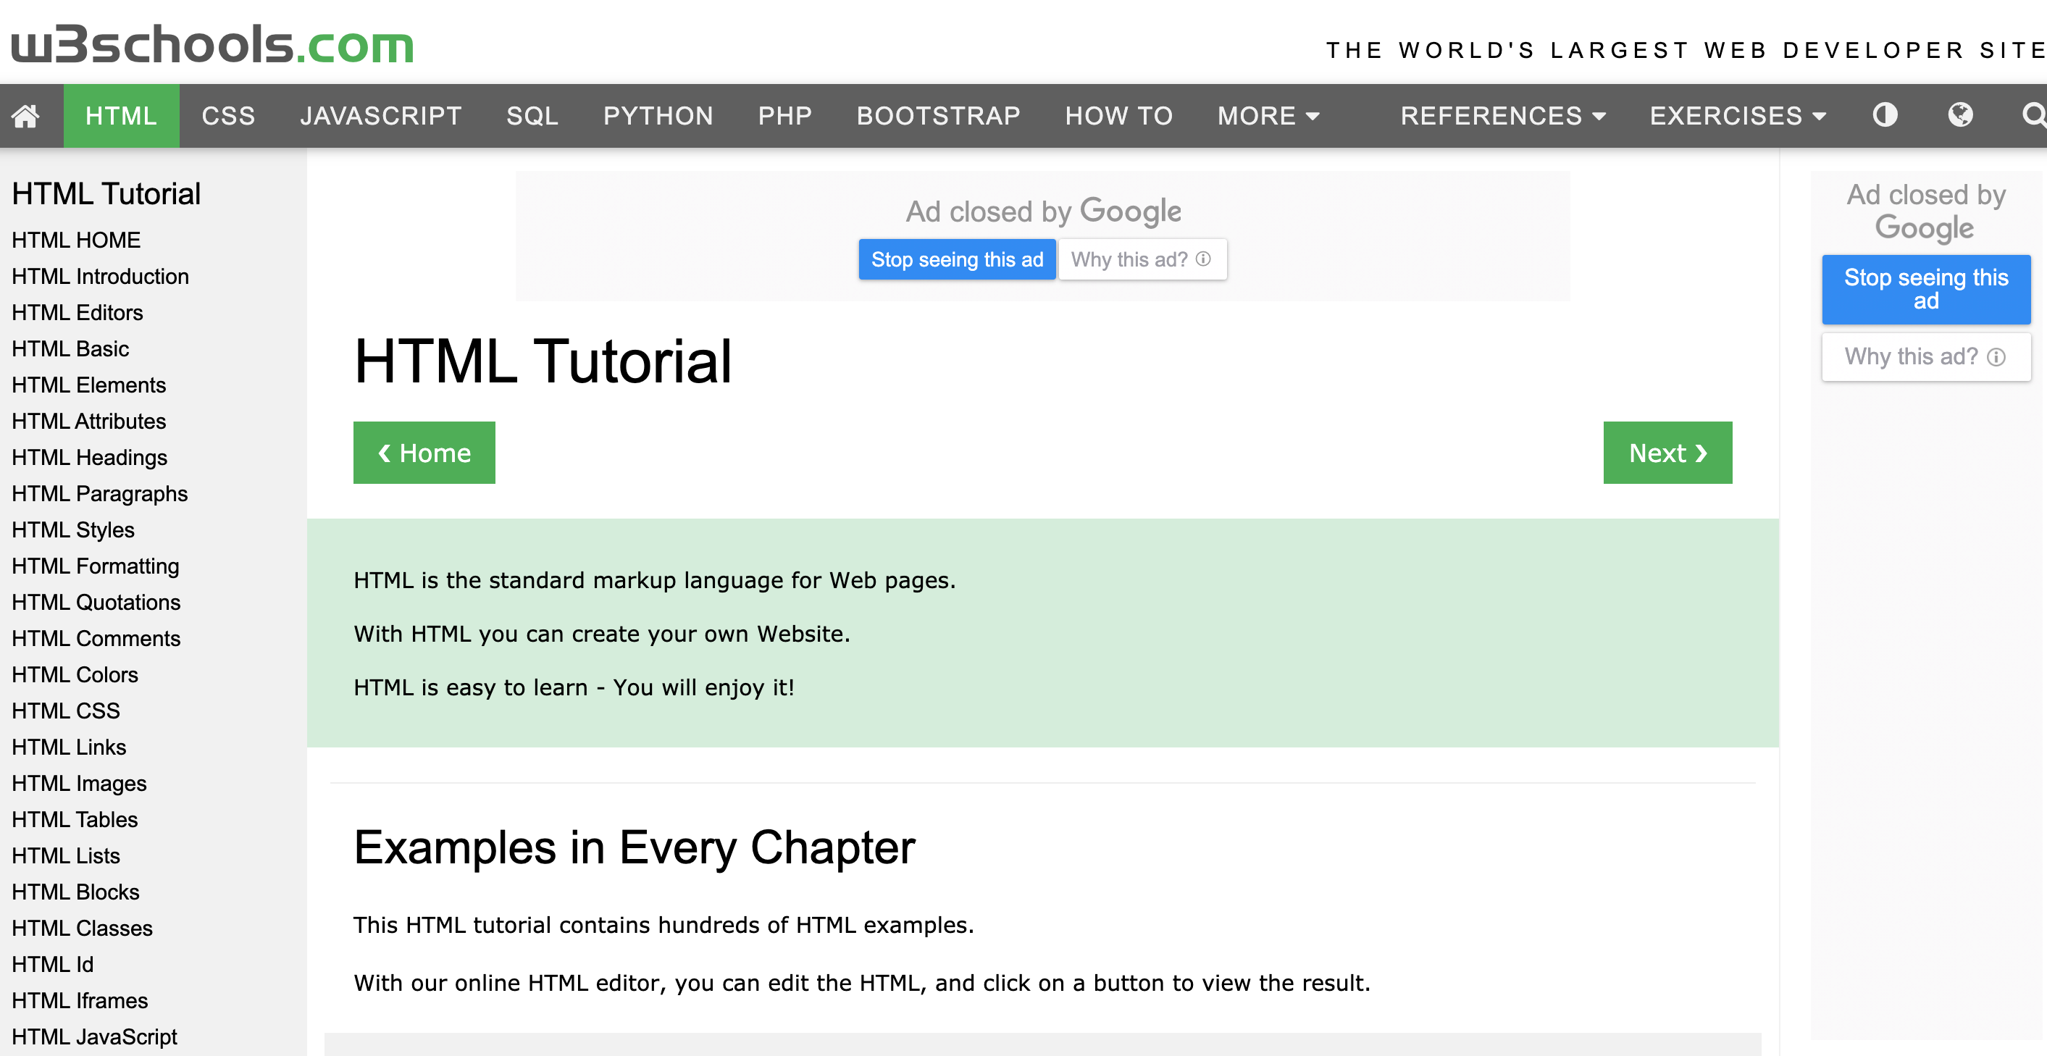Open HTML Quotations in sidebar
This screenshot has height=1056, width=2047.
point(96,603)
